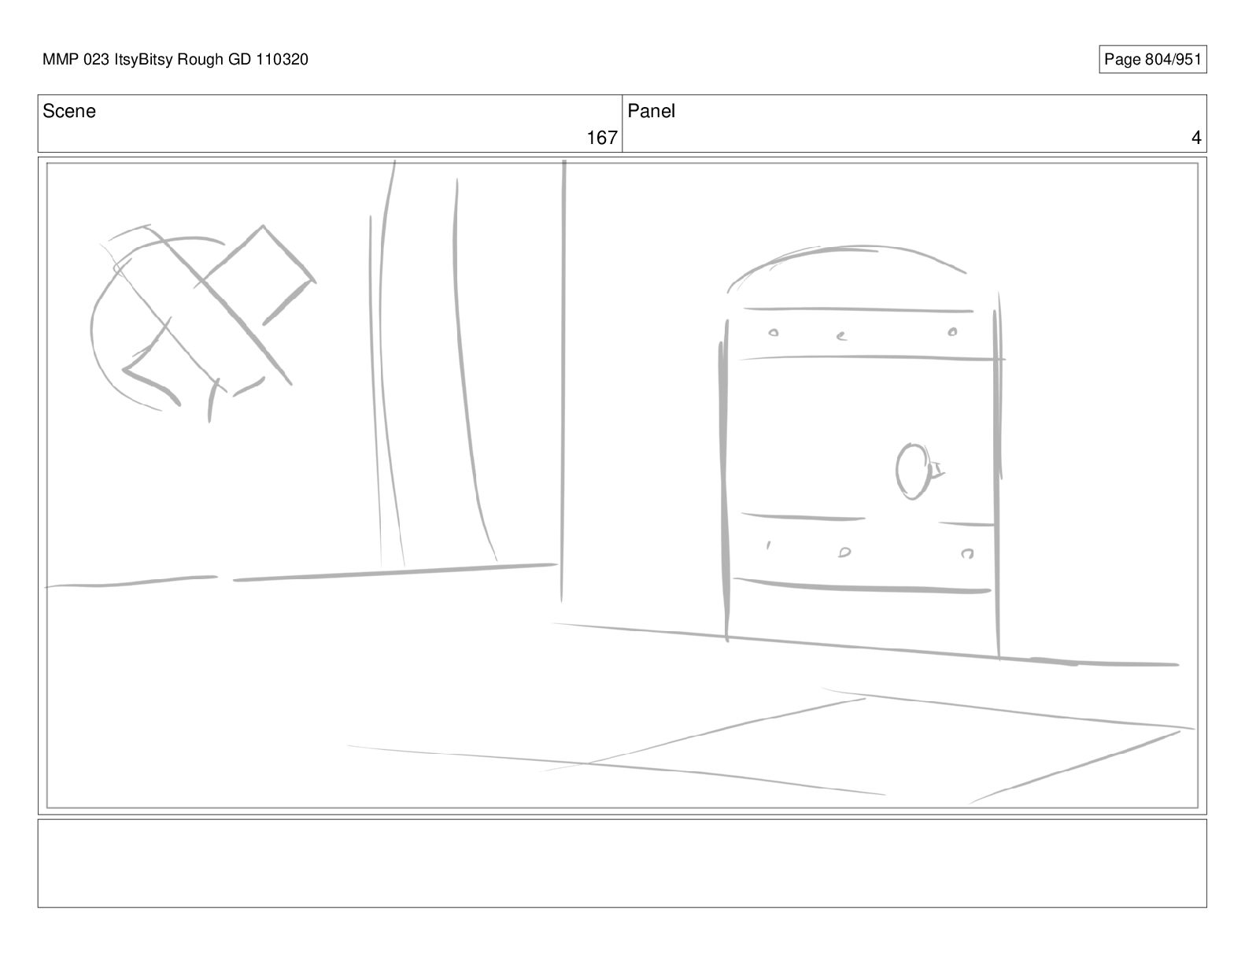This screenshot has height=964, width=1245.
Task: Click the 'Scene' label
Action: pyautogui.click(x=69, y=111)
